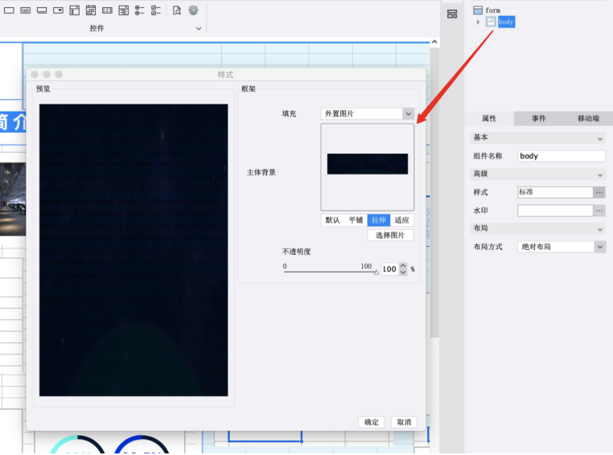Select the dropdown tree widget icon
613x455 pixels.
click(124, 10)
